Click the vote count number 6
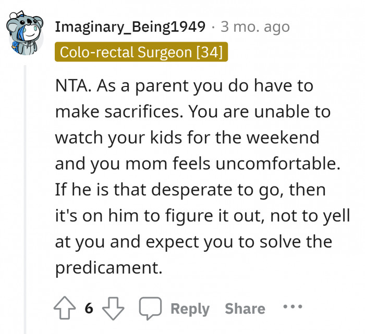This screenshot has width=365, height=334. 89,308
